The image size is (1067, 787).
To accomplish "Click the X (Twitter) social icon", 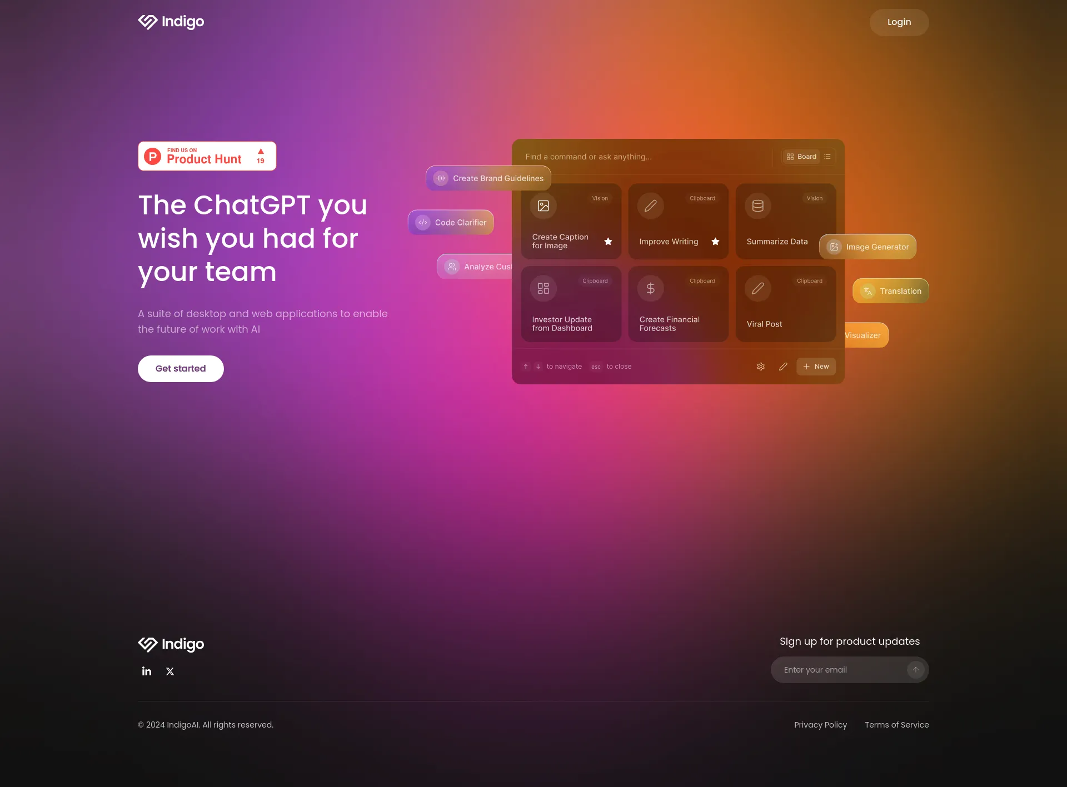I will coord(169,671).
